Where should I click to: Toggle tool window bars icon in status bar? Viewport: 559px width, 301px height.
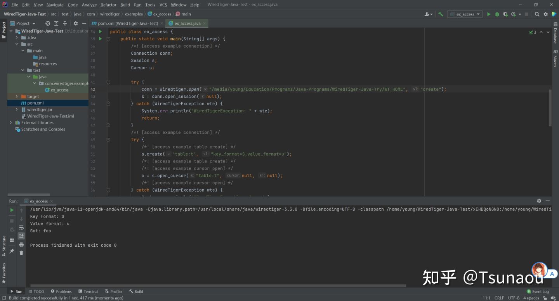(x=3, y=298)
